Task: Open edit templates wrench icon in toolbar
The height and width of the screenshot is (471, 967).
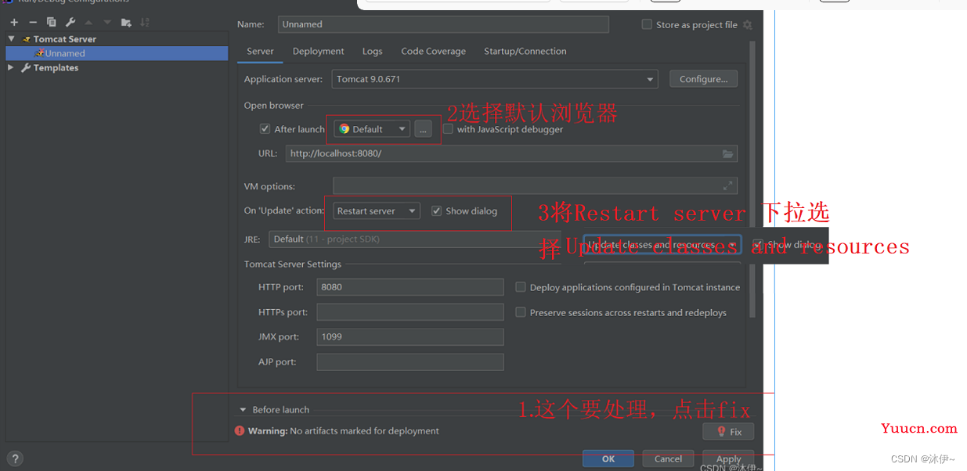Action: pos(70,22)
